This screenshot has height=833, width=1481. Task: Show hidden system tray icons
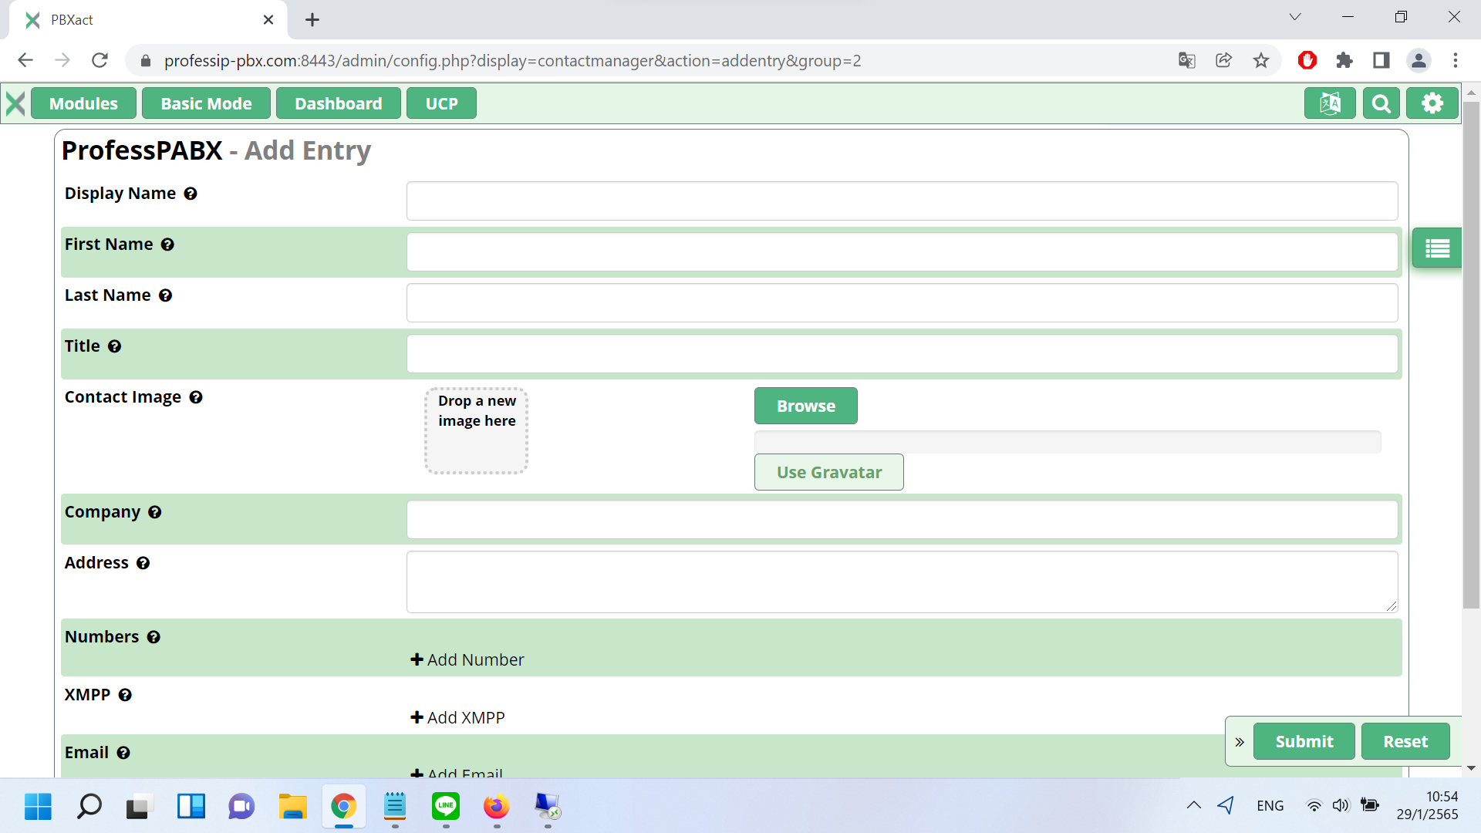point(1194,805)
